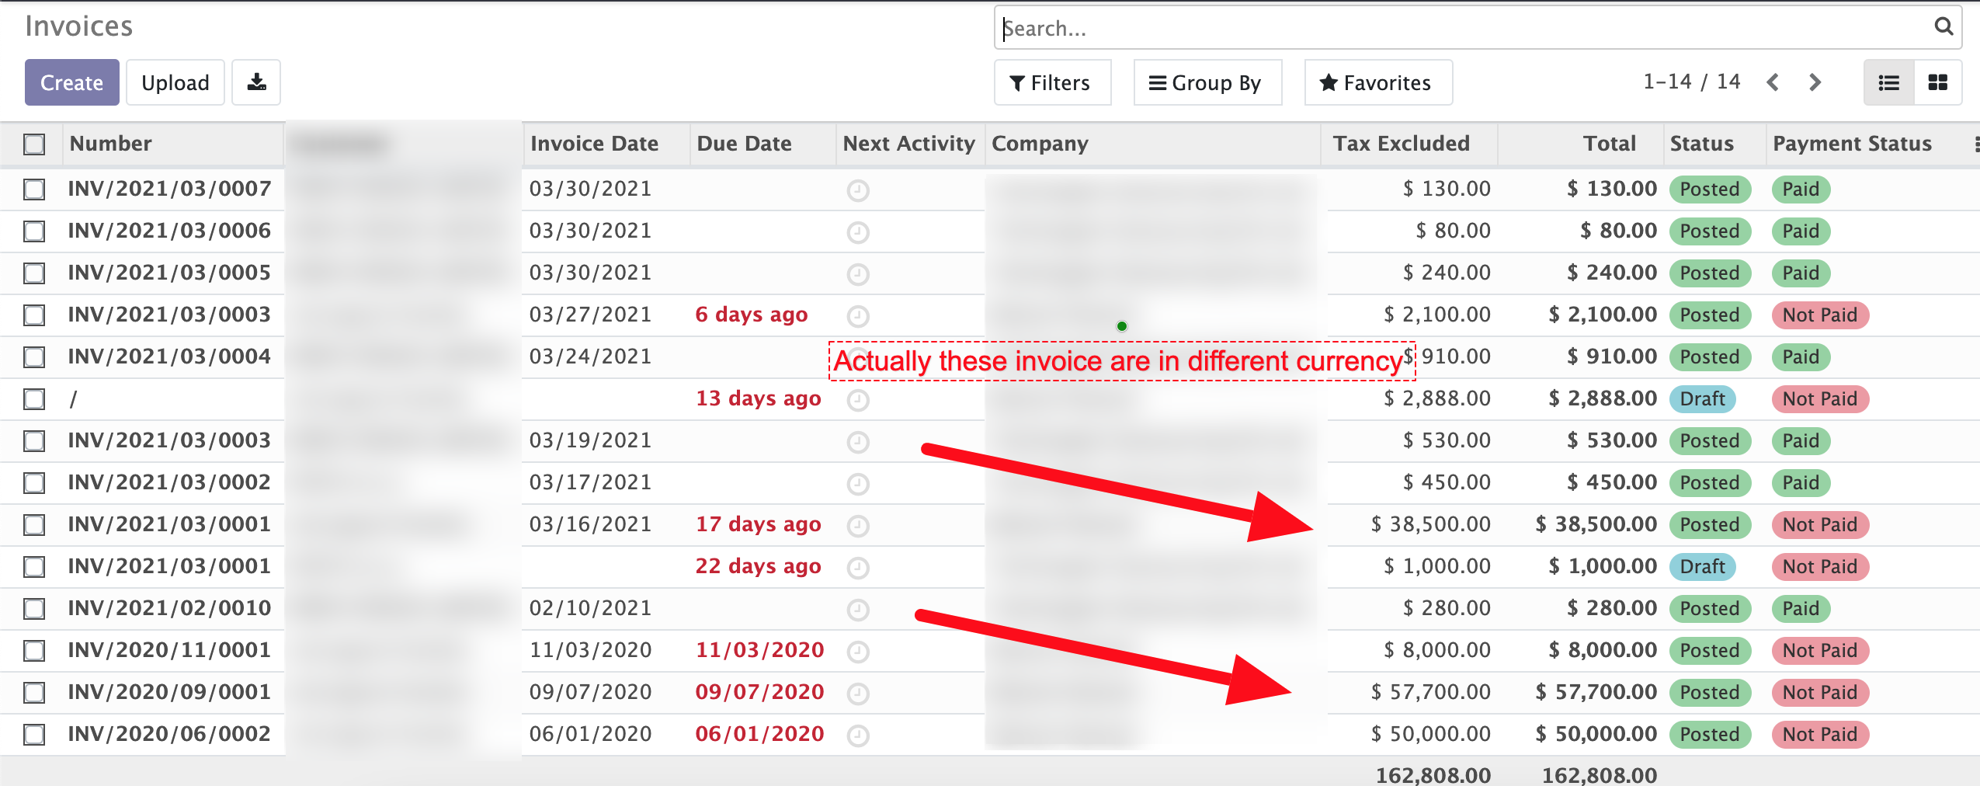Click the export/download icon next to Upload
The height and width of the screenshot is (786, 1980).
click(255, 82)
